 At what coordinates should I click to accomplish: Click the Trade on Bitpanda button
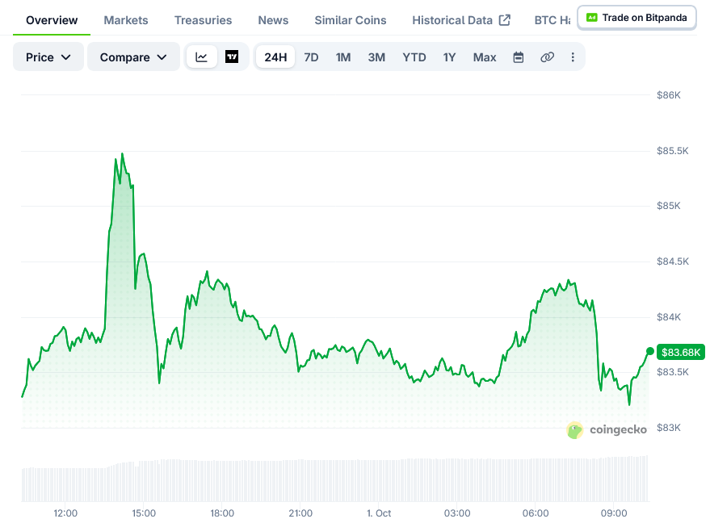(636, 18)
